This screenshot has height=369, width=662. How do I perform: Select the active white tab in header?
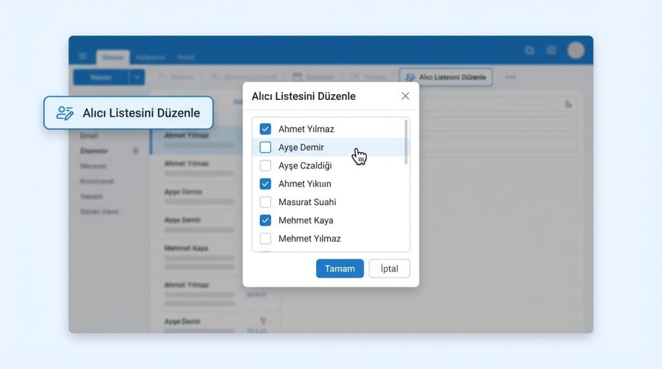112,57
